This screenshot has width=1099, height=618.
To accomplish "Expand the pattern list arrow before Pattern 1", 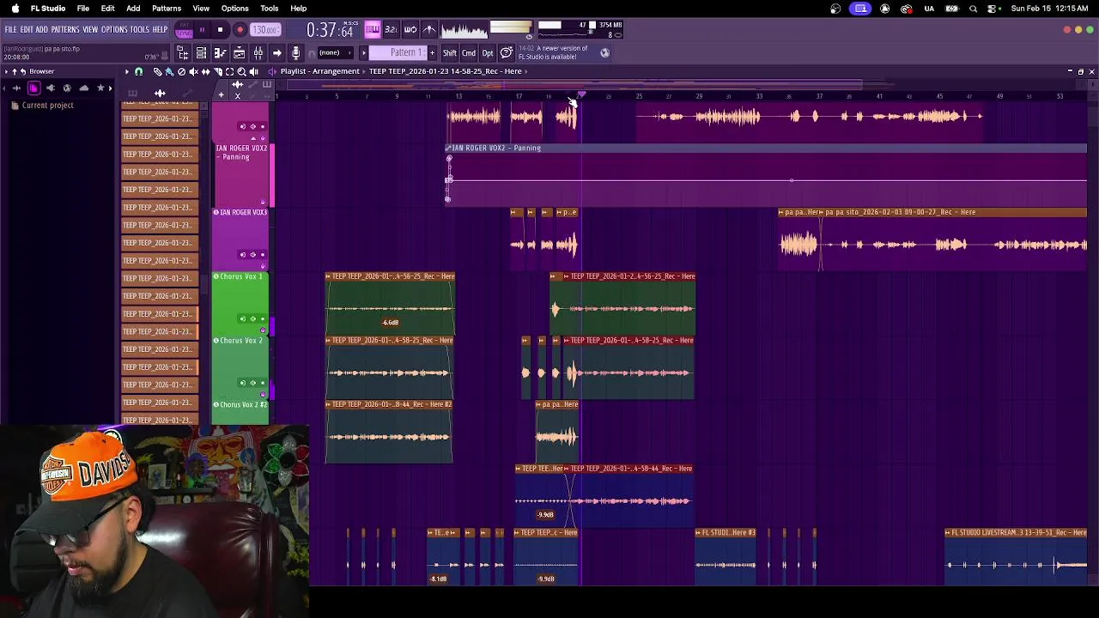I will 363,53.
